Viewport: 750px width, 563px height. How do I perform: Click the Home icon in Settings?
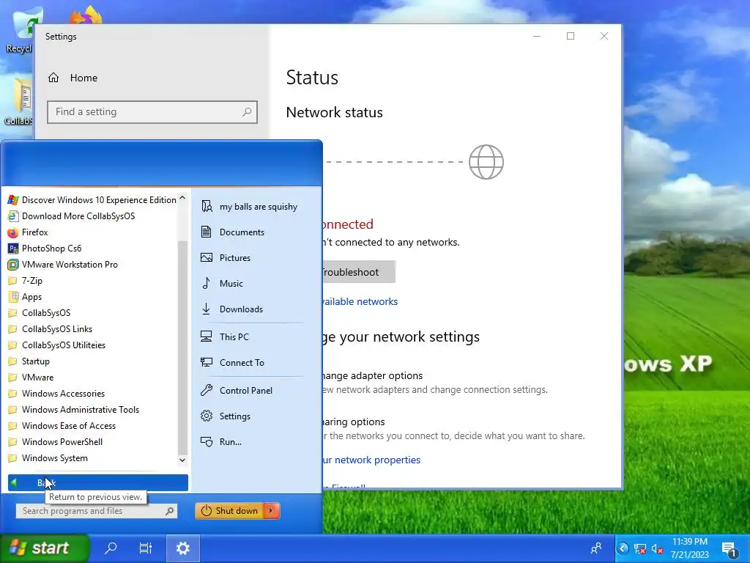pyautogui.click(x=53, y=78)
